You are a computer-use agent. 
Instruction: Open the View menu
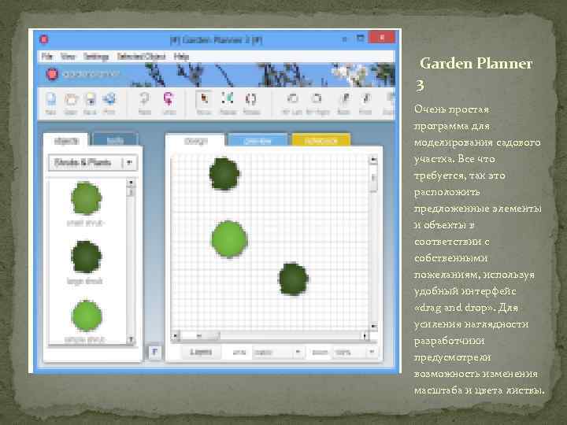[x=68, y=57]
